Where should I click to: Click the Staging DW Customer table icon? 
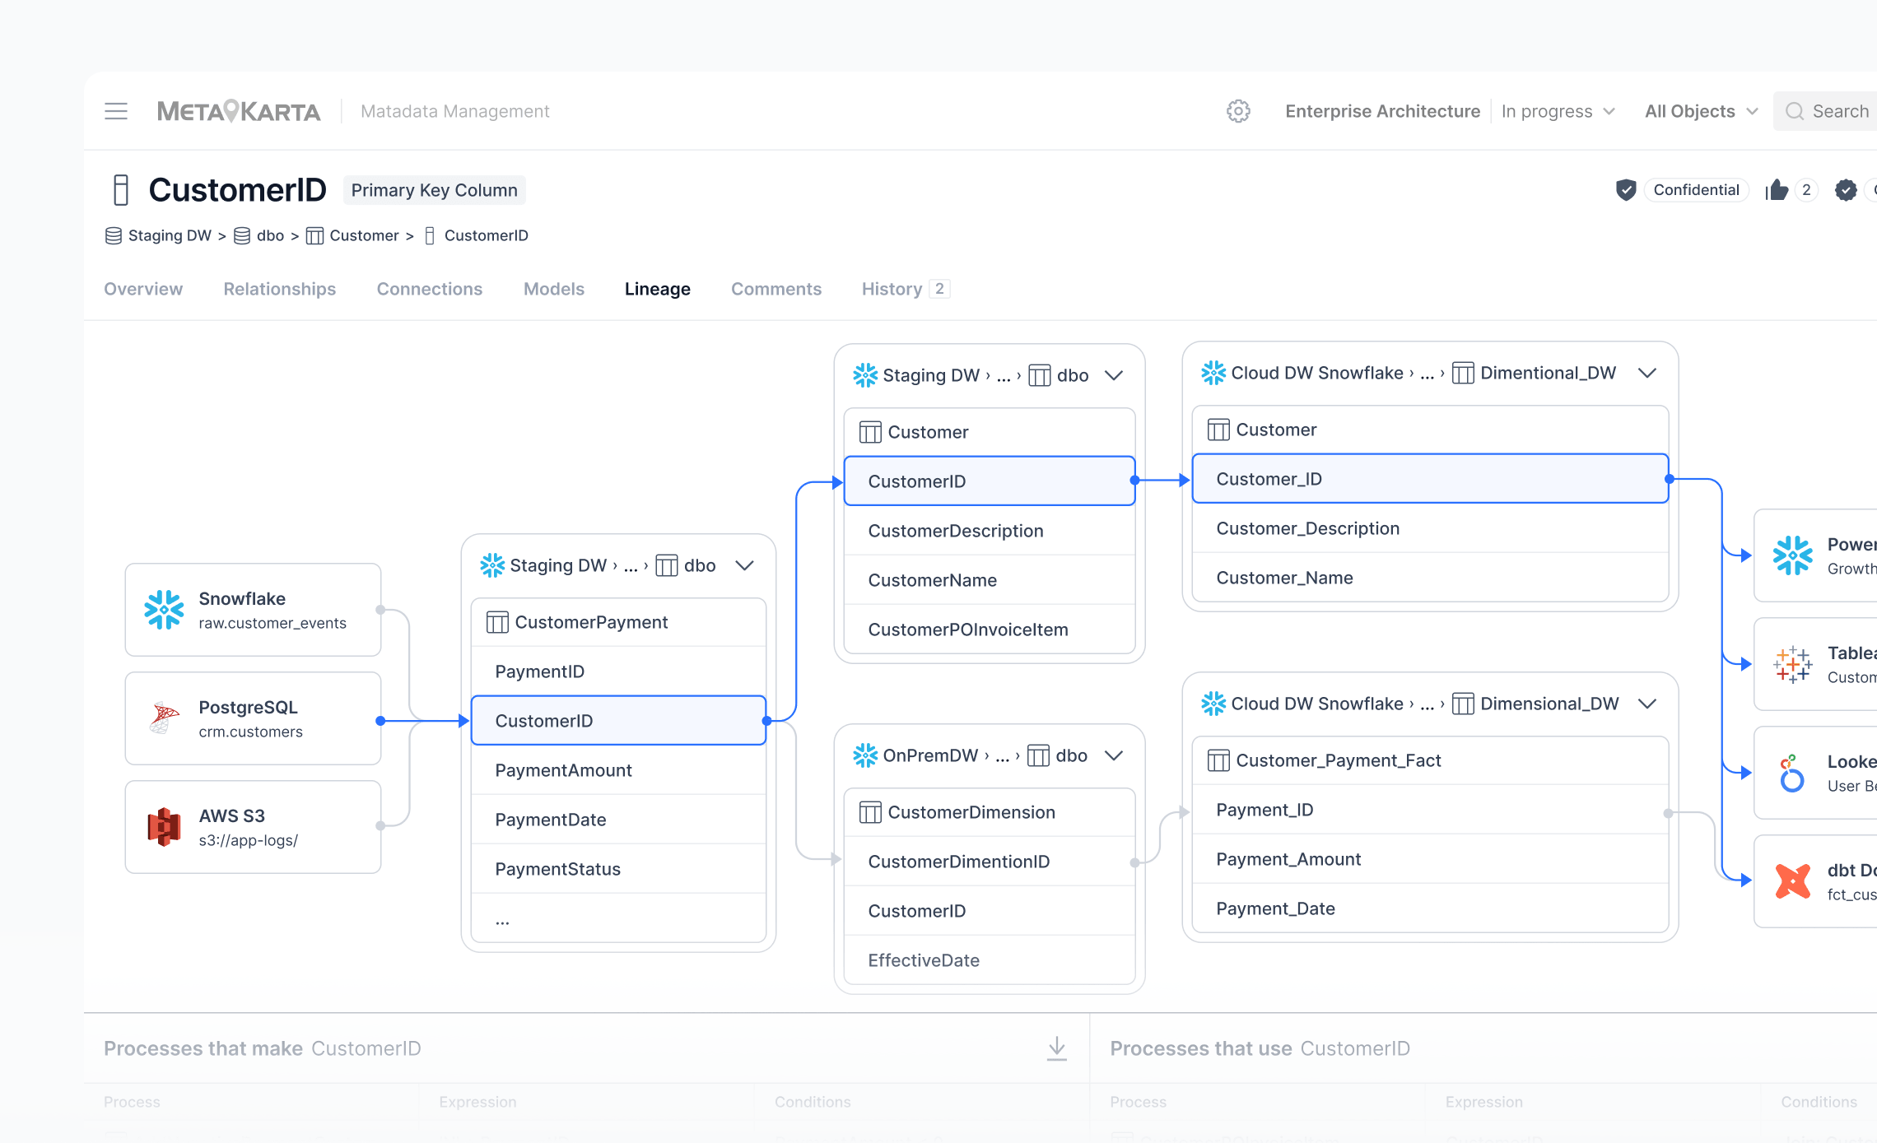(870, 432)
